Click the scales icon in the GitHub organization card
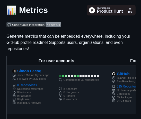The height and width of the screenshot is (119, 141). pos(114,90)
